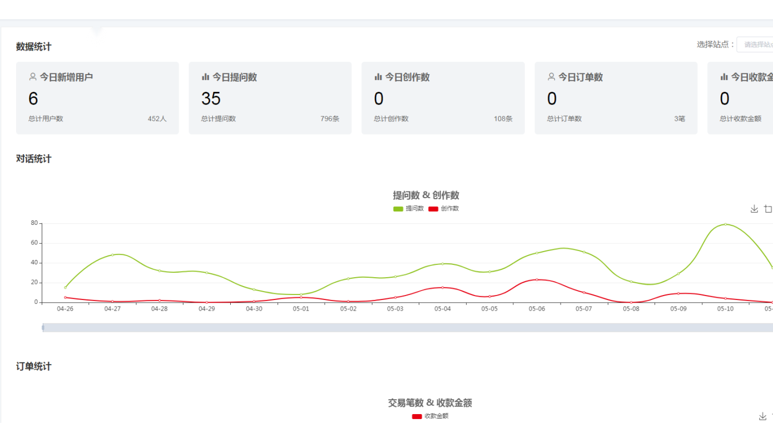The width and height of the screenshot is (773, 423).
Task: Click the 总计收款金额 label
Action: pyautogui.click(x=740, y=119)
